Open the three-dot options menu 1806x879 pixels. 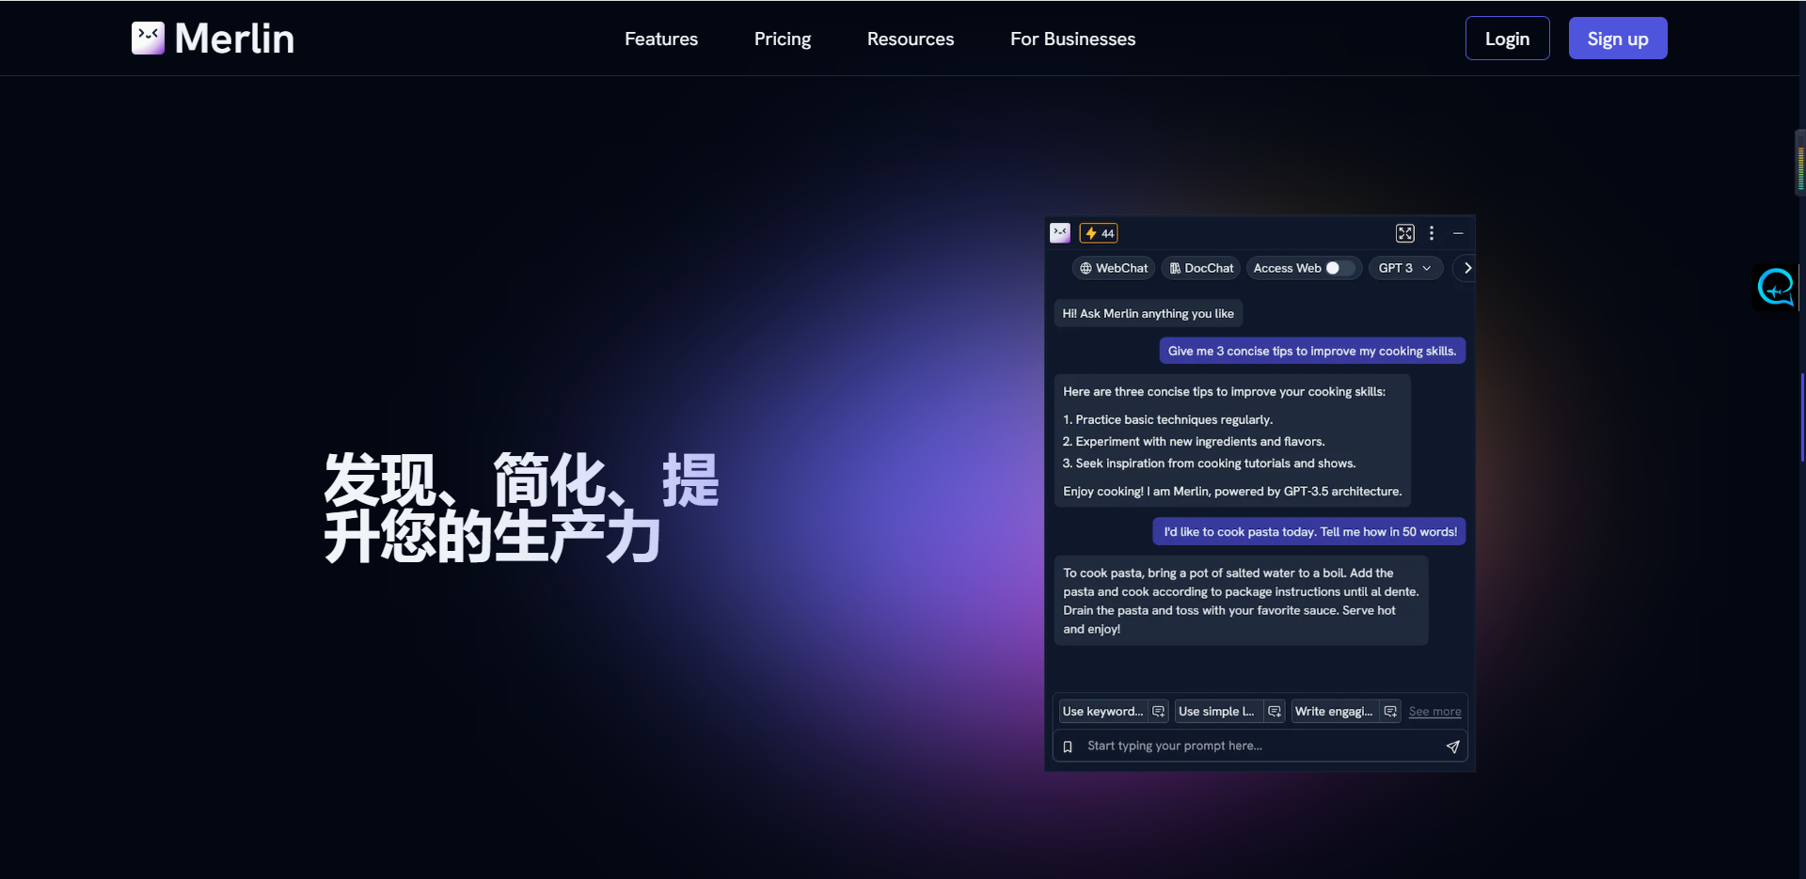[1431, 233]
